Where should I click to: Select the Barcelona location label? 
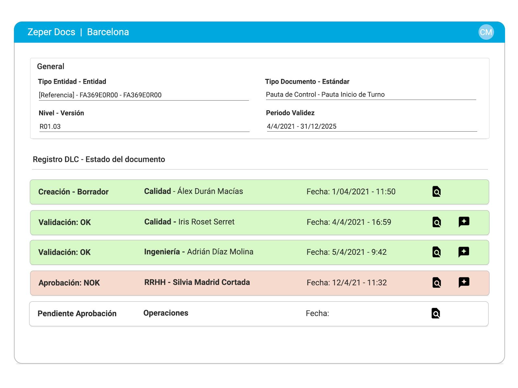108,32
